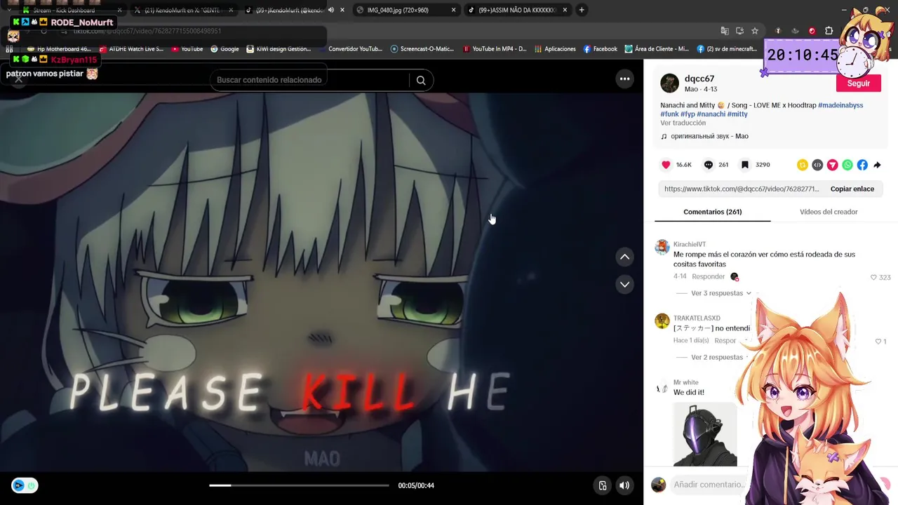
Task: Open the #mitty hashtag
Action: pyautogui.click(x=737, y=114)
